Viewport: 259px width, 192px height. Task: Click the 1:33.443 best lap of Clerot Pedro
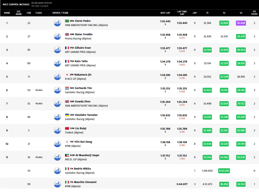(165, 21)
